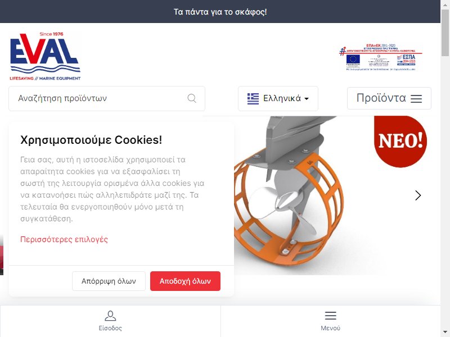This screenshot has height=337, width=450.
Task: Click the ΕΣΠΑ funding banner image
Action: point(381,57)
